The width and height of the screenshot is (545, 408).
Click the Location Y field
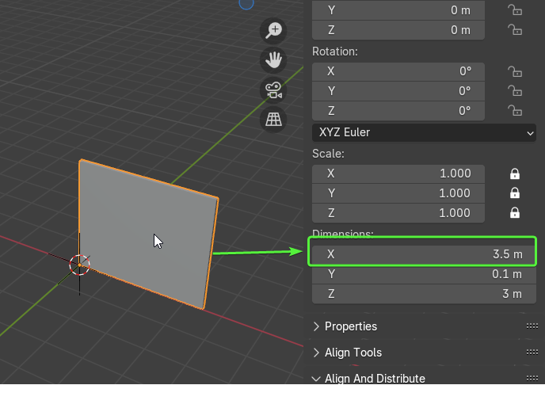(398, 10)
